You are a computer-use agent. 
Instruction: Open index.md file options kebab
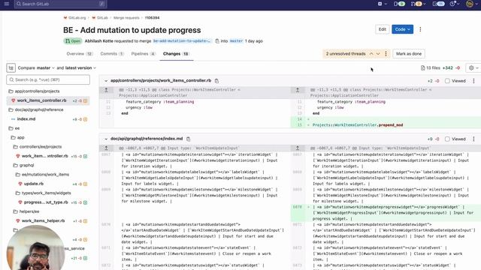tap(473, 139)
